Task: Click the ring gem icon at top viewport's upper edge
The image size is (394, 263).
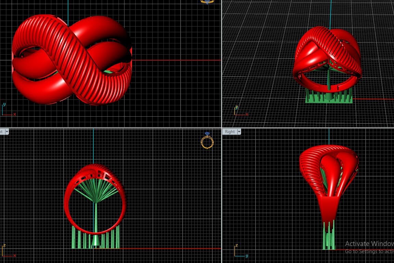Action: (x=207, y=1)
